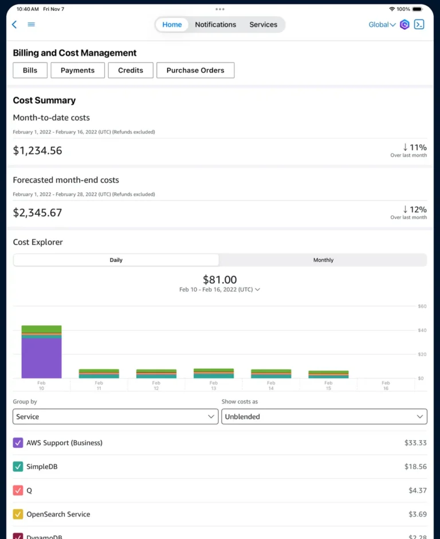Tap the Wi-Fi status icon
This screenshot has width=440, height=539.
[392, 9]
